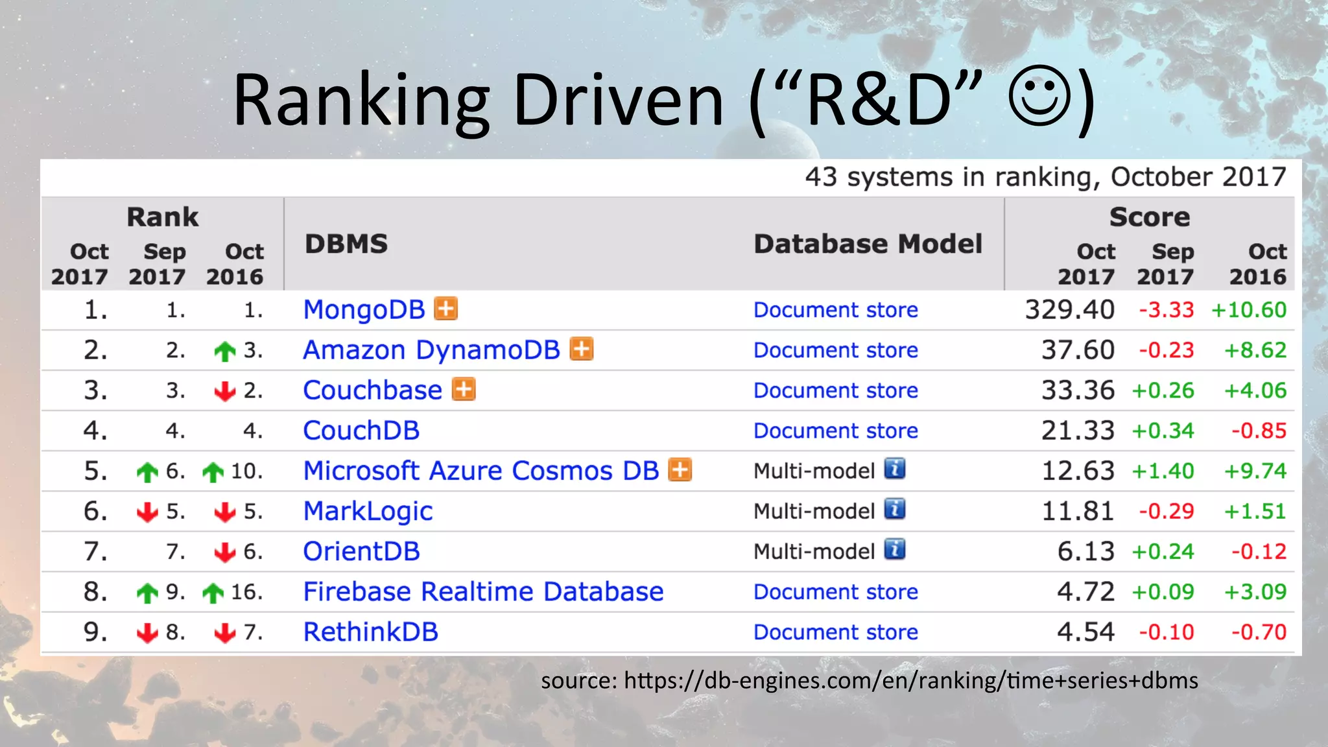Click the -0.85 score change for CouchDB
The width and height of the screenshot is (1328, 747).
(x=1259, y=431)
